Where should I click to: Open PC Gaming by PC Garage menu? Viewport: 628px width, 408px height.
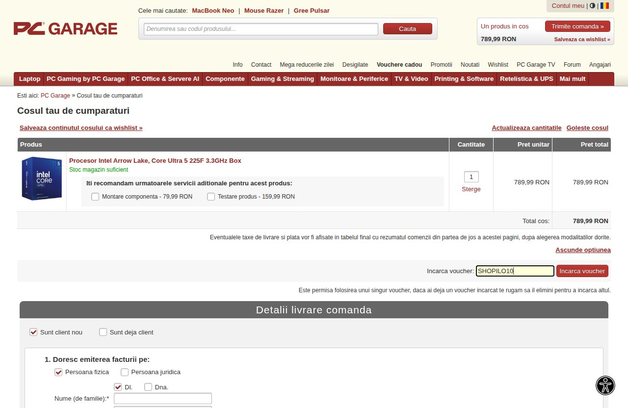pos(86,79)
